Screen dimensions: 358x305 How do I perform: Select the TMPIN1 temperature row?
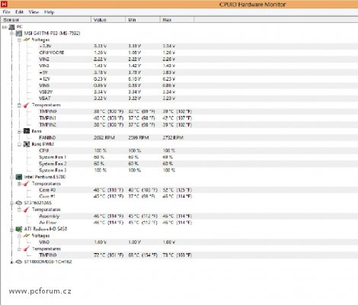[x=179, y=118]
